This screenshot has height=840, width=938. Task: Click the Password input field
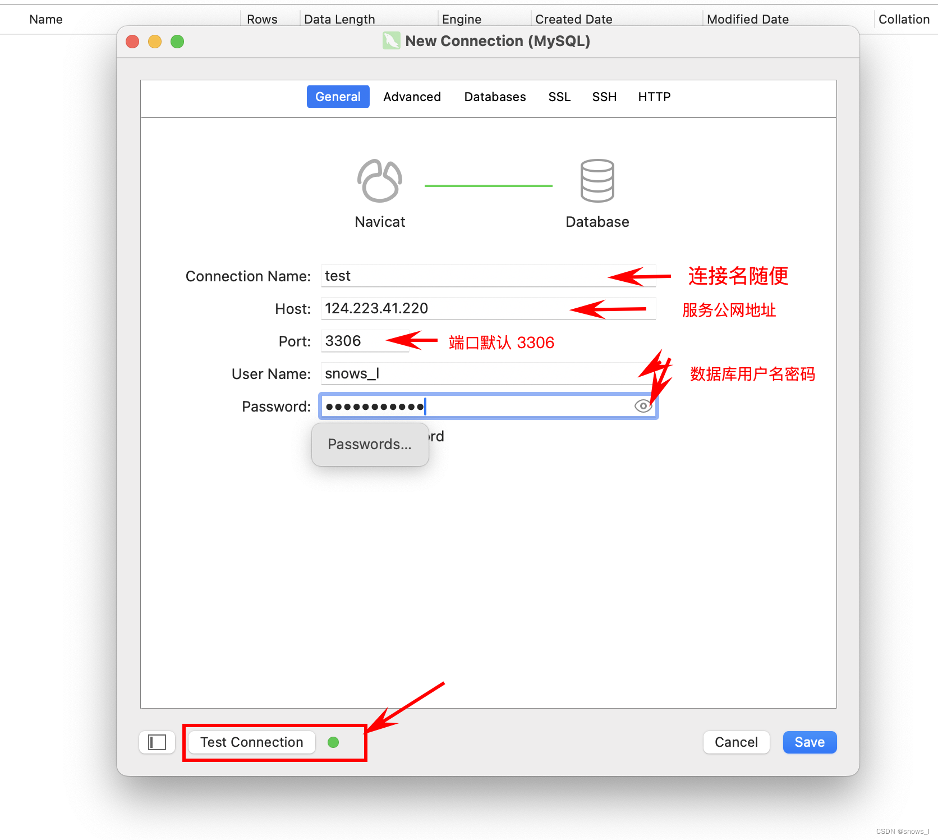tap(488, 406)
